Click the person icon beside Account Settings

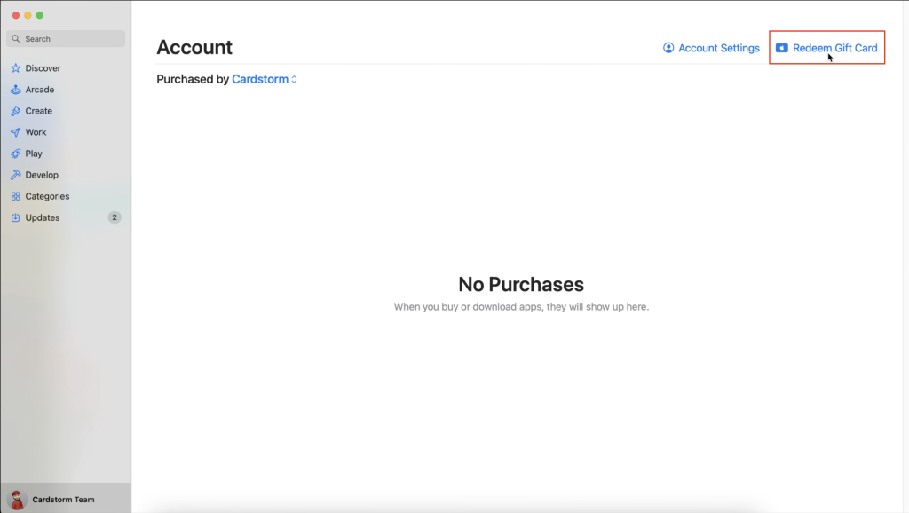668,48
